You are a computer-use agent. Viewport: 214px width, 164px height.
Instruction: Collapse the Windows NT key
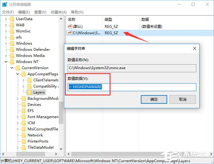click(x=6, y=62)
